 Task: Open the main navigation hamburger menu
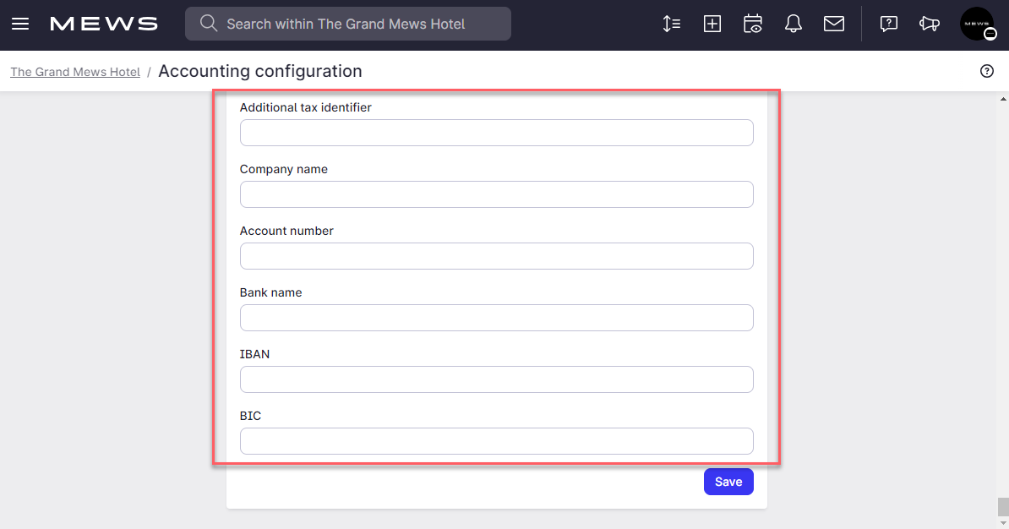(20, 24)
